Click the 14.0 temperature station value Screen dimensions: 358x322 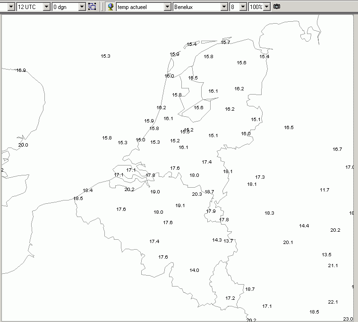pos(194,270)
